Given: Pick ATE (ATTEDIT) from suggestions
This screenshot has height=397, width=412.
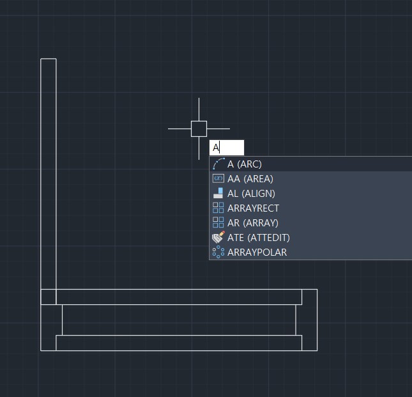Looking at the screenshot, I should point(310,237).
